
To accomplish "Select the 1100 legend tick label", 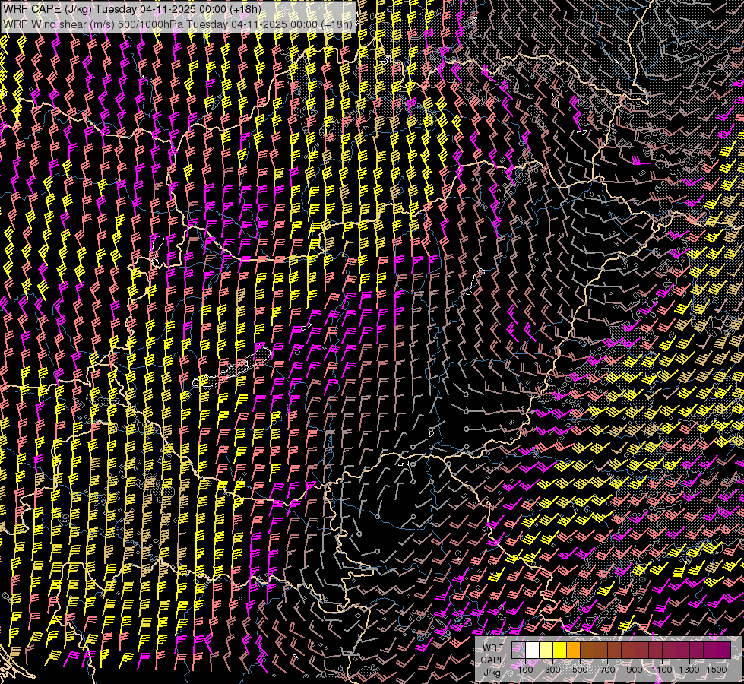I will click(x=662, y=669).
